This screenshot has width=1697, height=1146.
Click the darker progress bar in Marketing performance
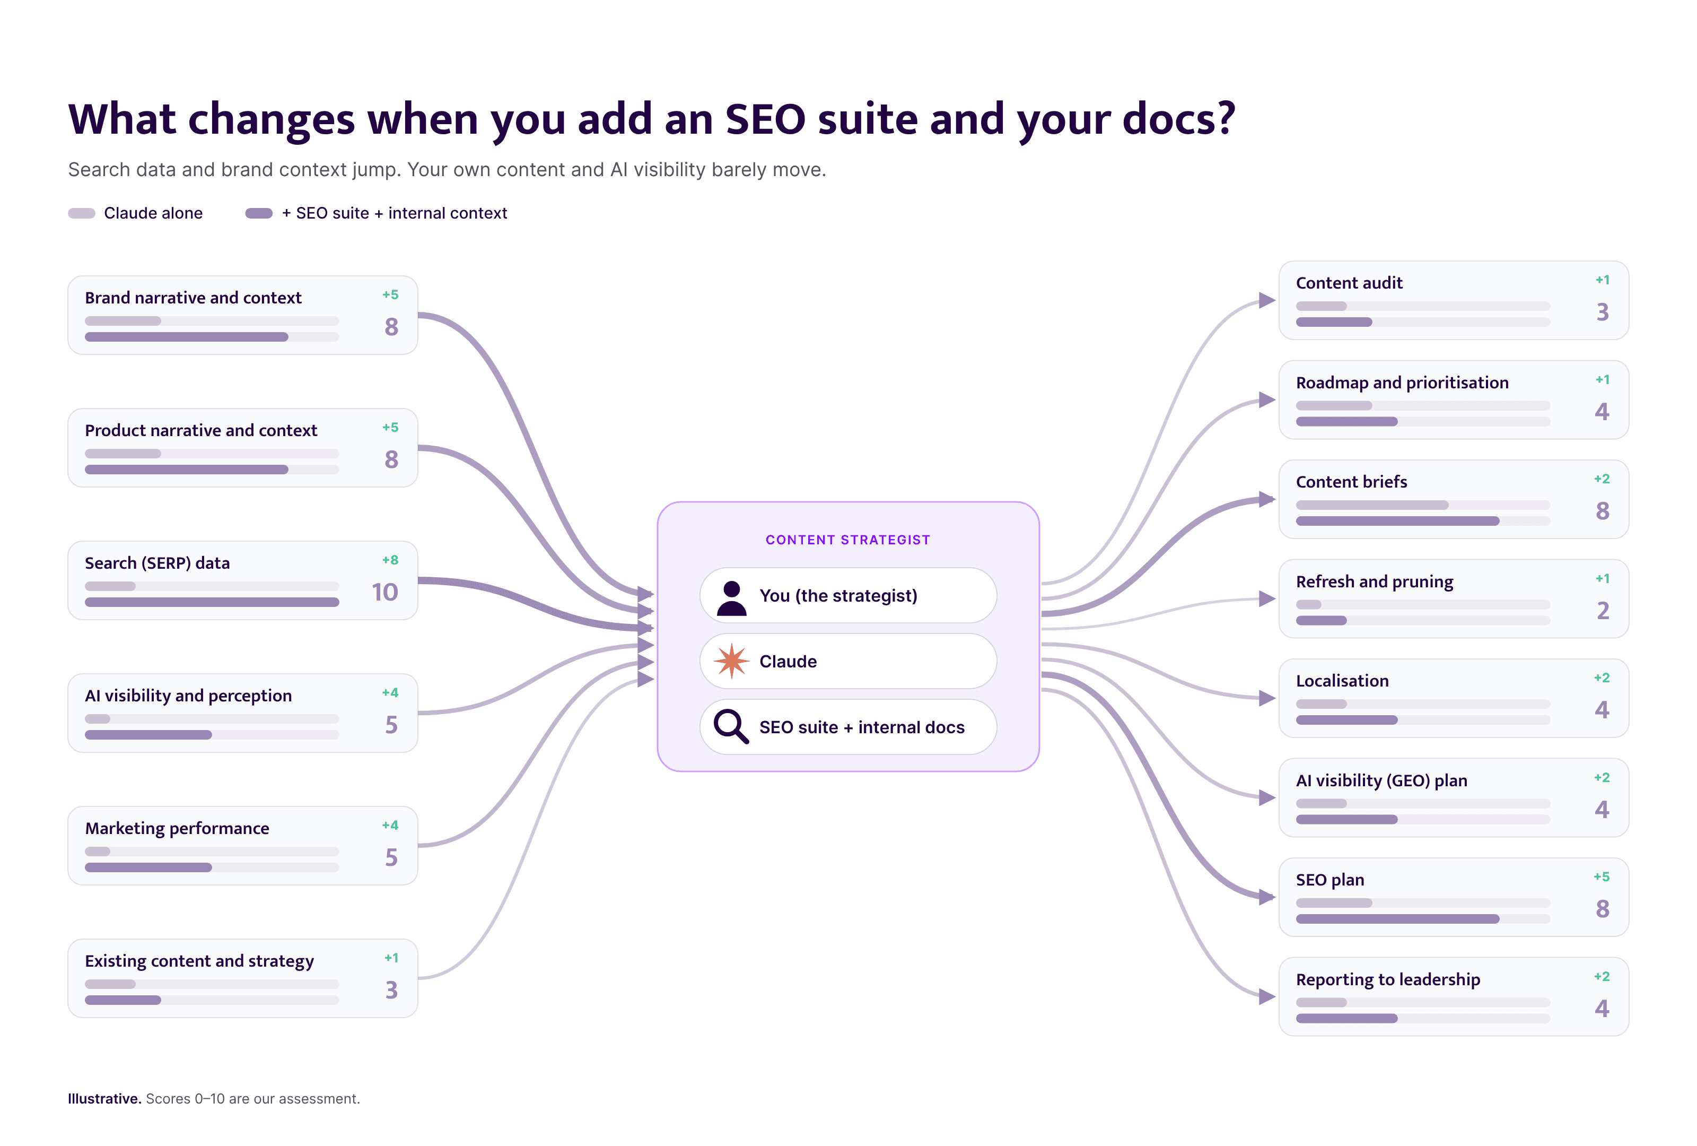pos(148,867)
